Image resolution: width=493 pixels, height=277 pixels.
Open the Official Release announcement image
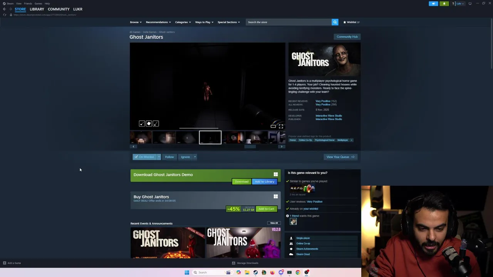point(168,243)
